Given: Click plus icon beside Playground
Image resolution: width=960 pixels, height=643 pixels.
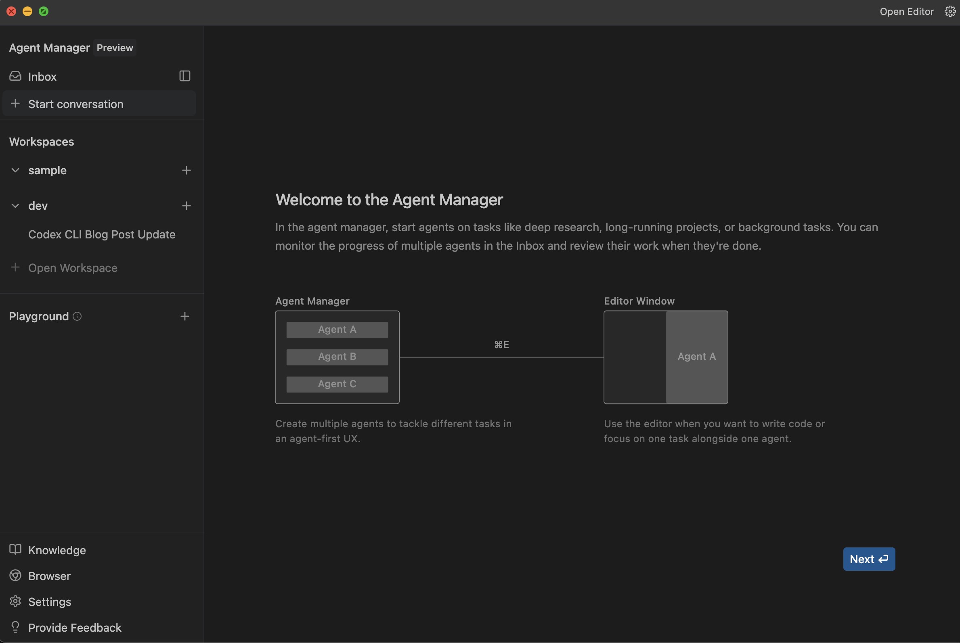Looking at the screenshot, I should point(185,316).
